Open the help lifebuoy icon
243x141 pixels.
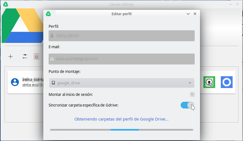point(36,56)
